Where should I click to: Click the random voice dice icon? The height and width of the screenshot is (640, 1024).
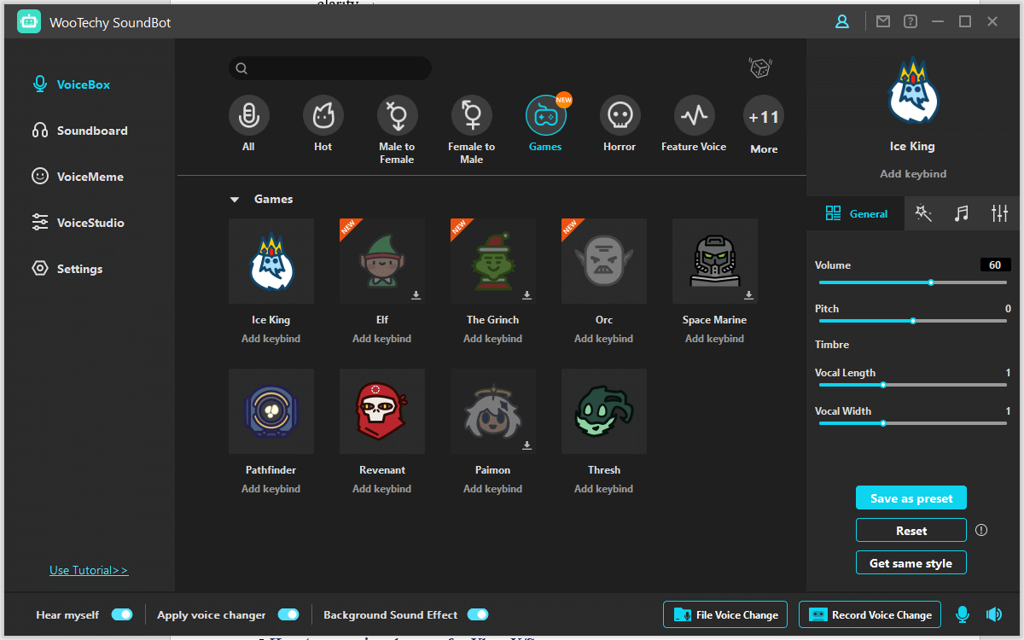tap(759, 68)
